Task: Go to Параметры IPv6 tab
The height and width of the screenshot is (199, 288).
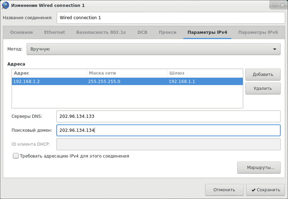Action: tap(258, 33)
